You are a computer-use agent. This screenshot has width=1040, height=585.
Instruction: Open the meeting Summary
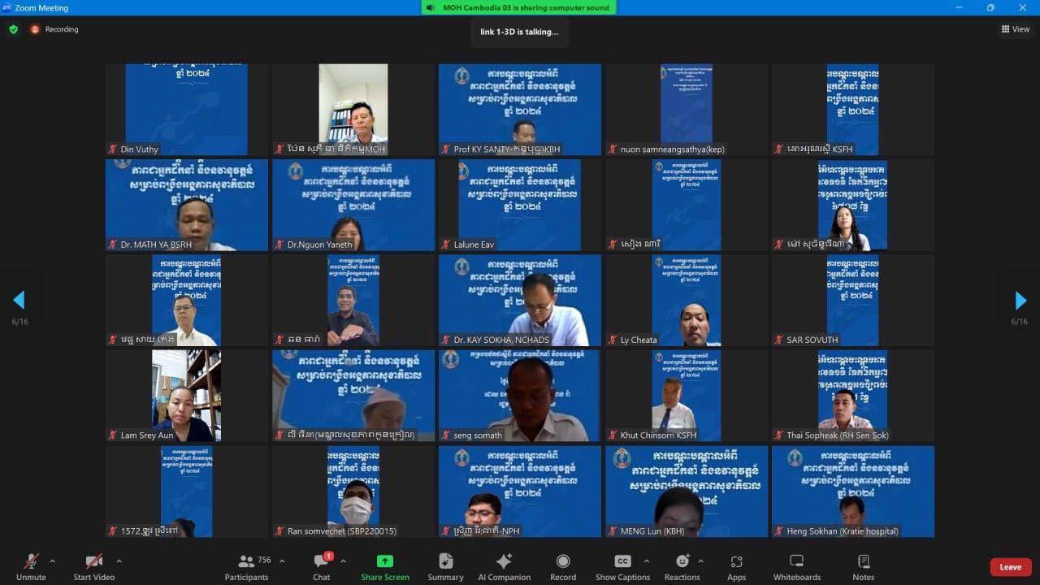pos(445,566)
